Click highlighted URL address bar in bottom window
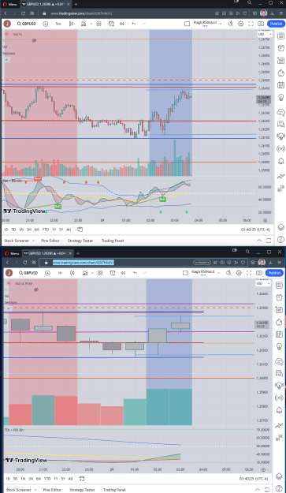286x493 pixels. click(x=84, y=262)
